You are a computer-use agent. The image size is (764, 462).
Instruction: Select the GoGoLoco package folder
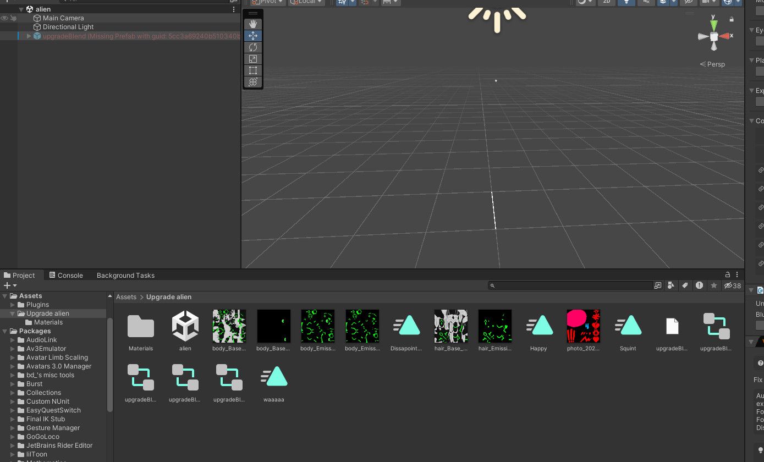pyautogui.click(x=43, y=437)
